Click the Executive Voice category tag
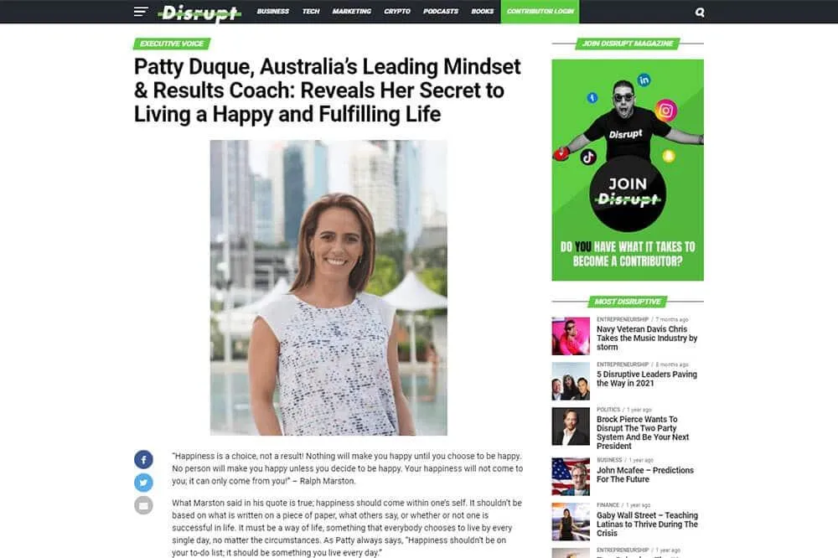Image resolution: width=838 pixels, height=558 pixels. click(172, 44)
